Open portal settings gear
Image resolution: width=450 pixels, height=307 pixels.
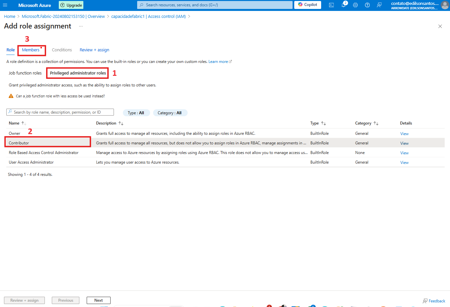(355, 5)
